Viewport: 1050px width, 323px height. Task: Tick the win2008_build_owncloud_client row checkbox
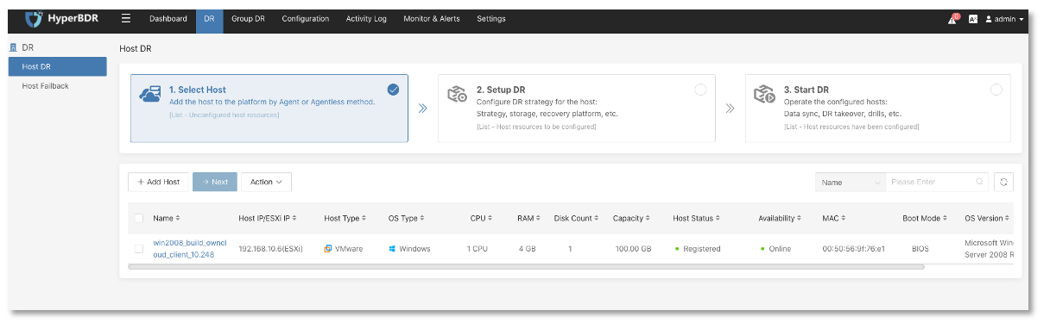click(x=138, y=249)
